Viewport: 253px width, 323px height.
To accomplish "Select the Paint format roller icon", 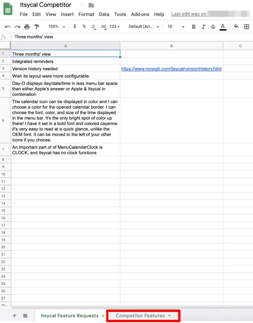I will 37,27.
